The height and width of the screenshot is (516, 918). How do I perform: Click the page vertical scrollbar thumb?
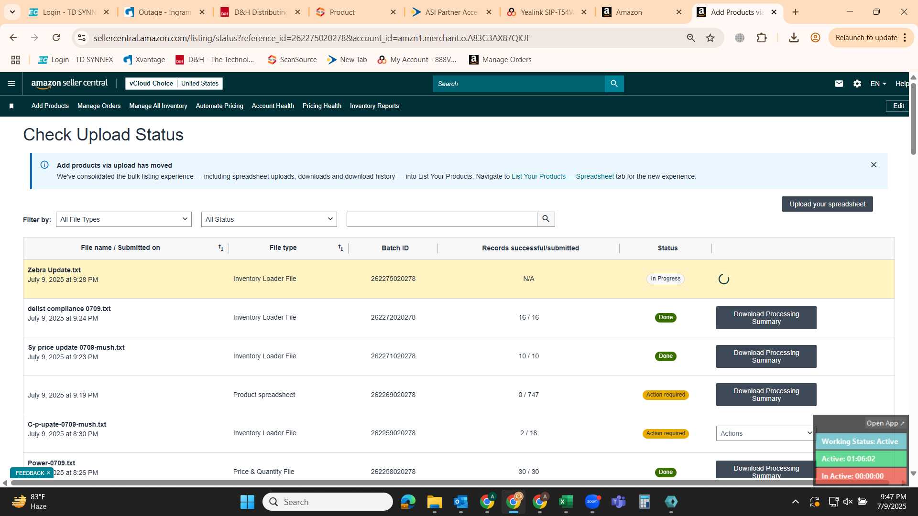[913, 118]
